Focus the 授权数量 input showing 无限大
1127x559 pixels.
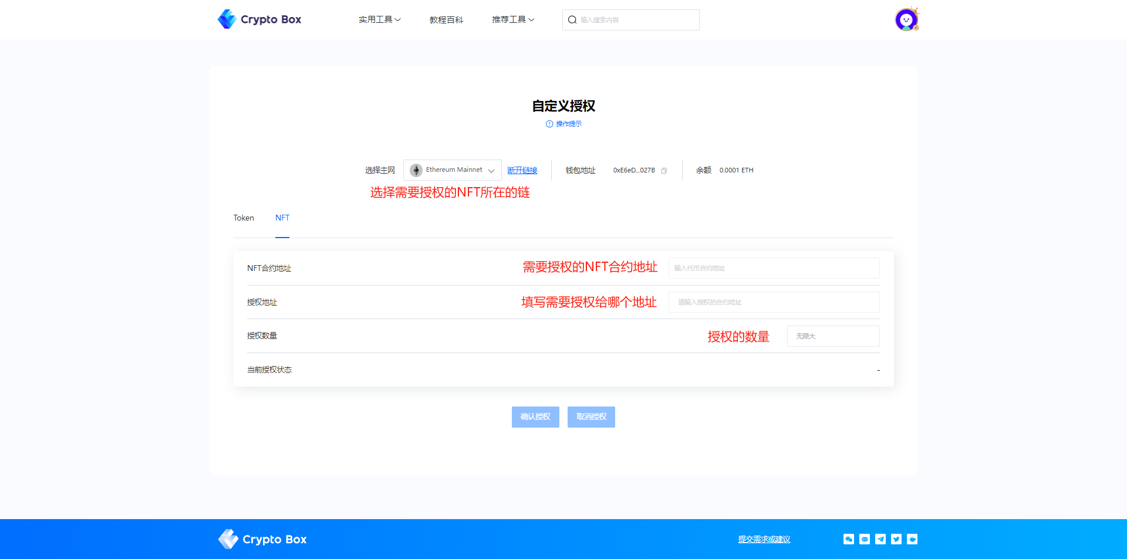click(x=834, y=336)
